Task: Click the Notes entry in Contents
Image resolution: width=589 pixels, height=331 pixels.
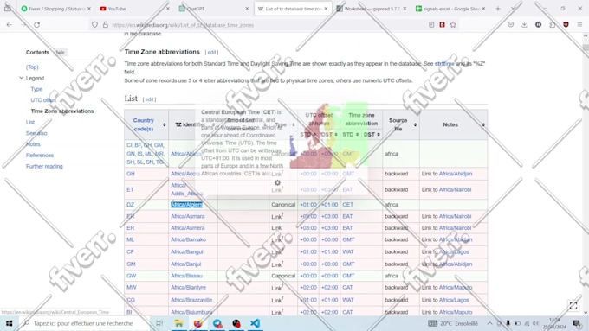Action: tap(33, 144)
